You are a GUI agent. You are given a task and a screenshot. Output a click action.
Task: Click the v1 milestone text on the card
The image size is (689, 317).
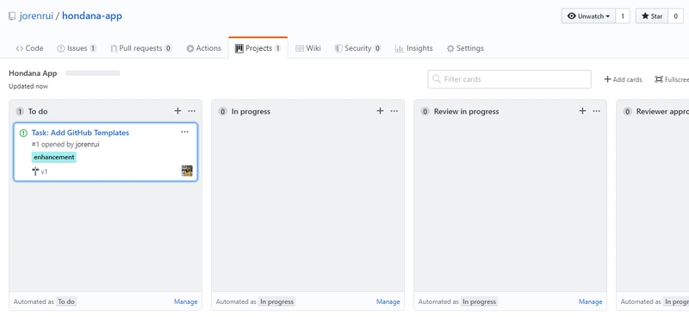pyautogui.click(x=44, y=172)
